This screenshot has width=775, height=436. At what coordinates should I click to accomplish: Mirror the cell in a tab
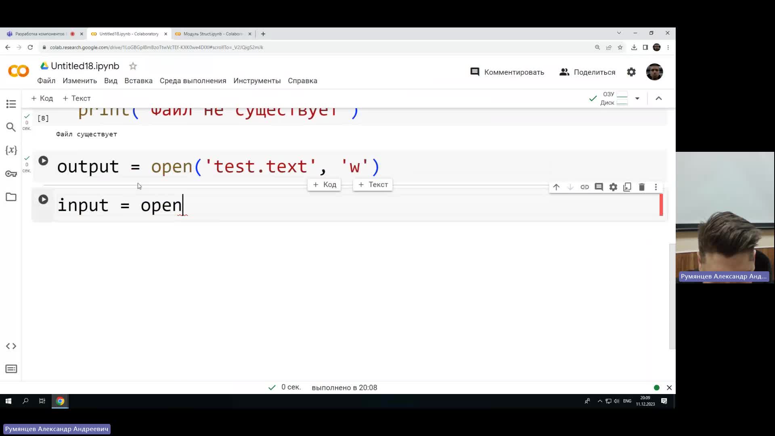coord(627,187)
